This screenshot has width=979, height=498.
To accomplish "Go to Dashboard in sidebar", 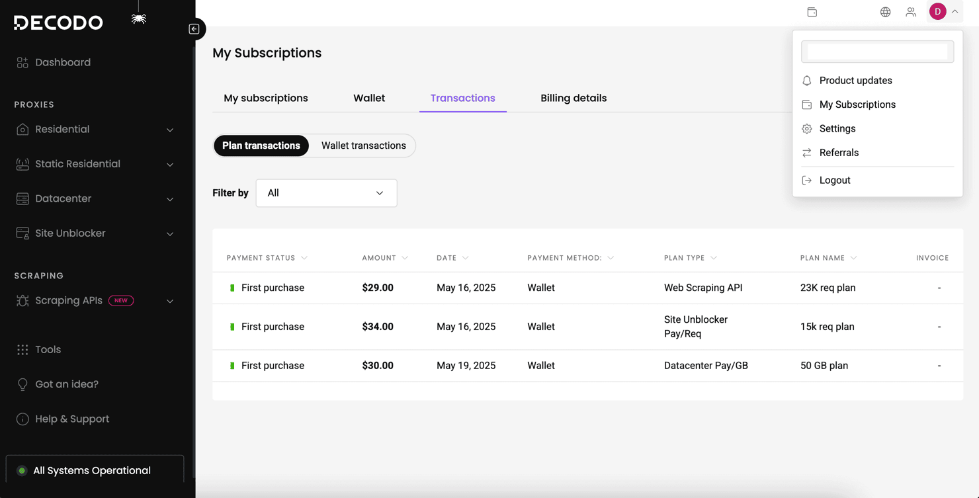I will pyautogui.click(x=63, y=62).
